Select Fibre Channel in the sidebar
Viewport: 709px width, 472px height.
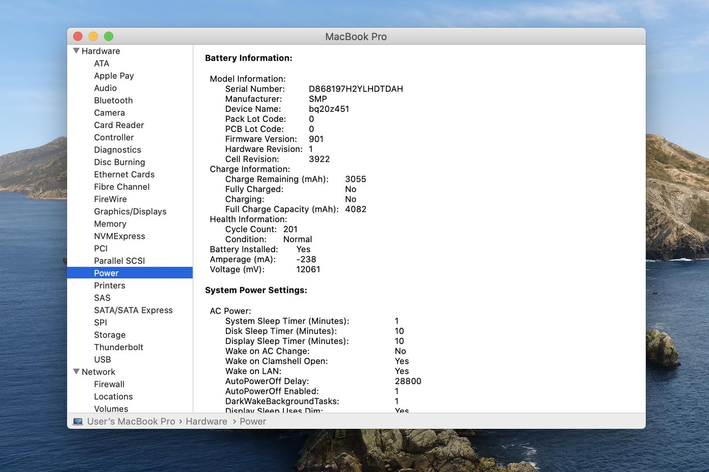121,187
